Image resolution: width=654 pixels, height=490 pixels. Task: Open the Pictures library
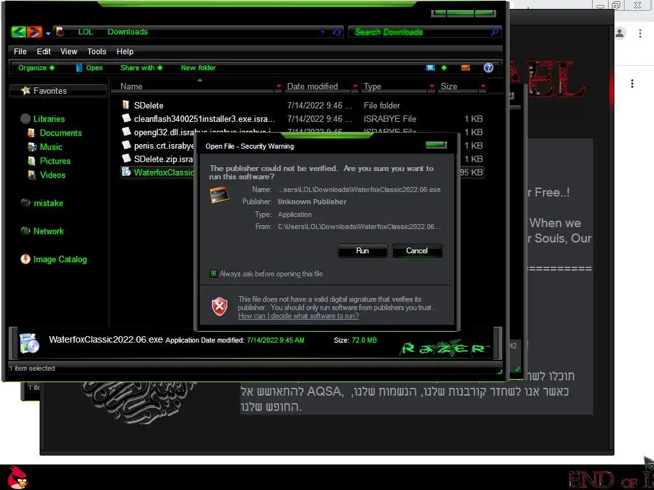(49, 161)
